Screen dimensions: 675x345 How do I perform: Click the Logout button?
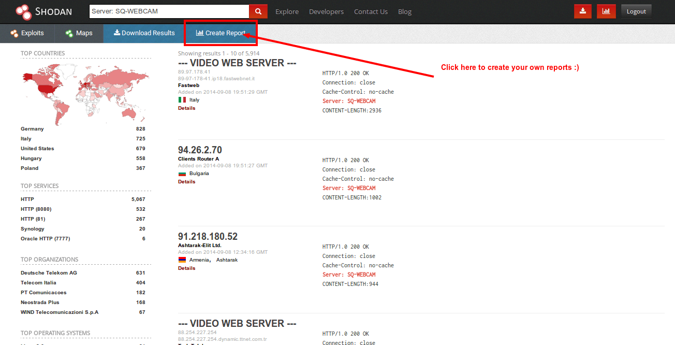636,10
